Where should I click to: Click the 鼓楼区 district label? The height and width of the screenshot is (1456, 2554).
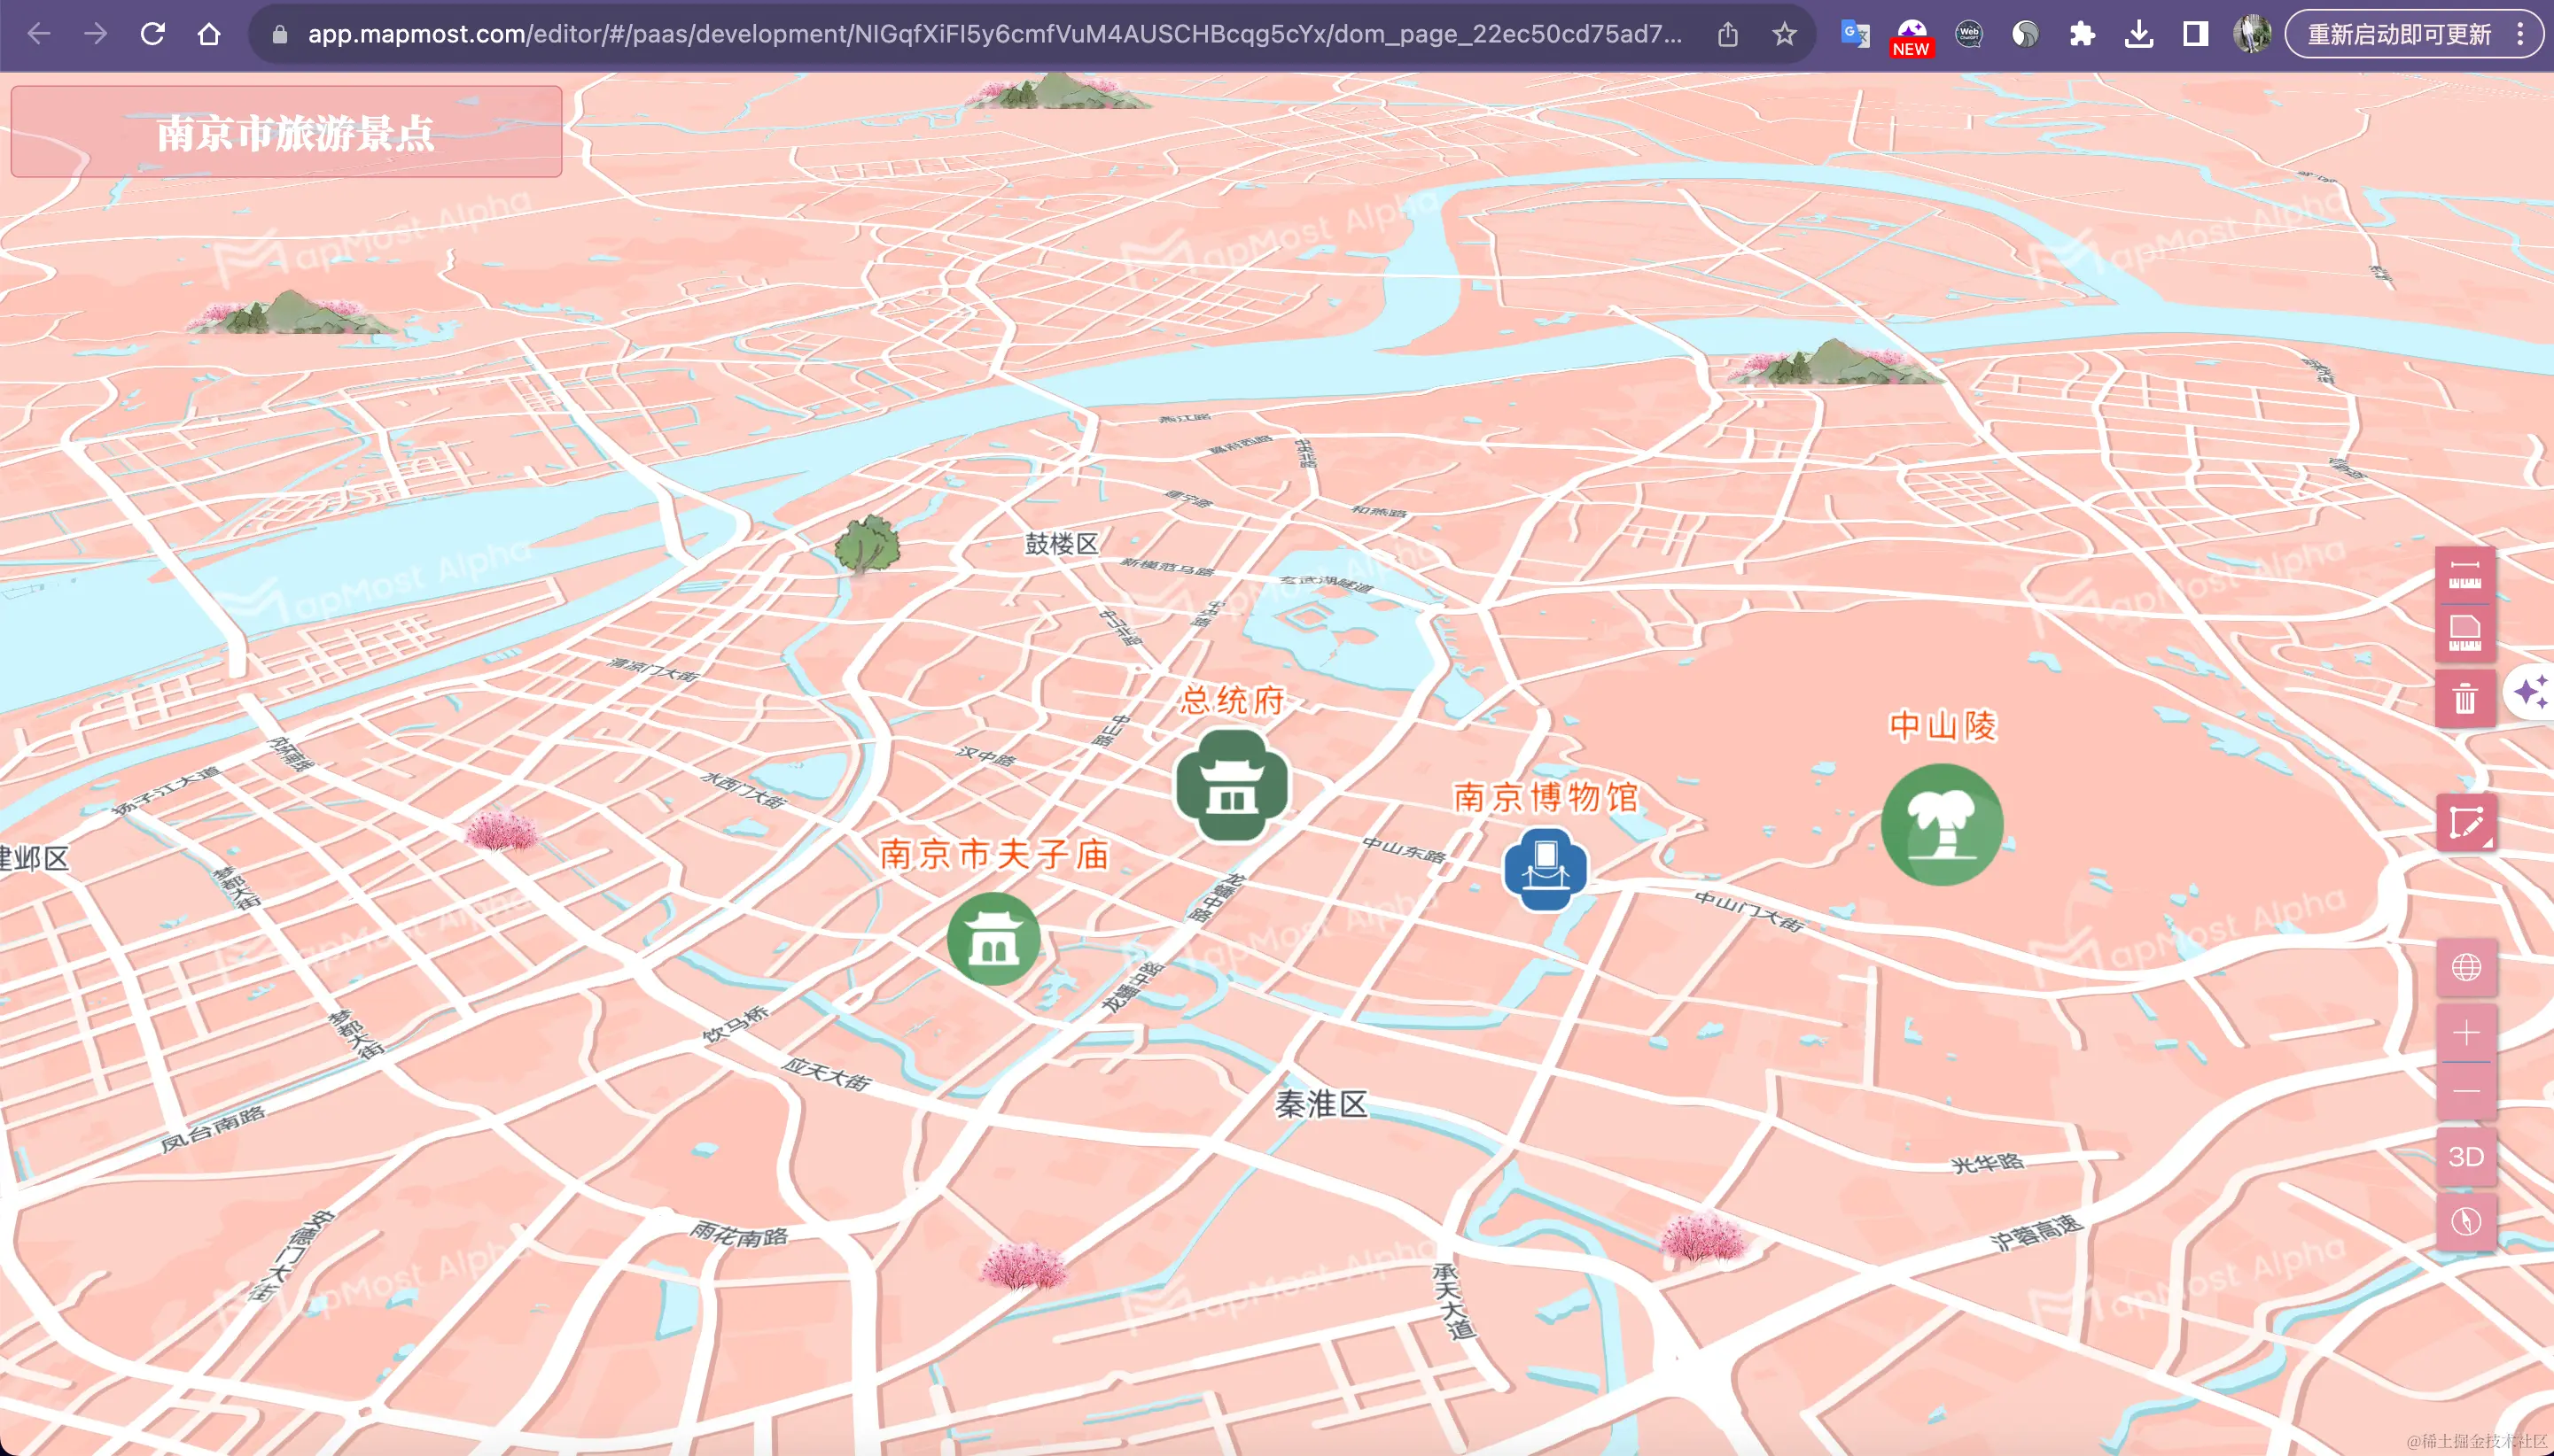point(1062,543)
